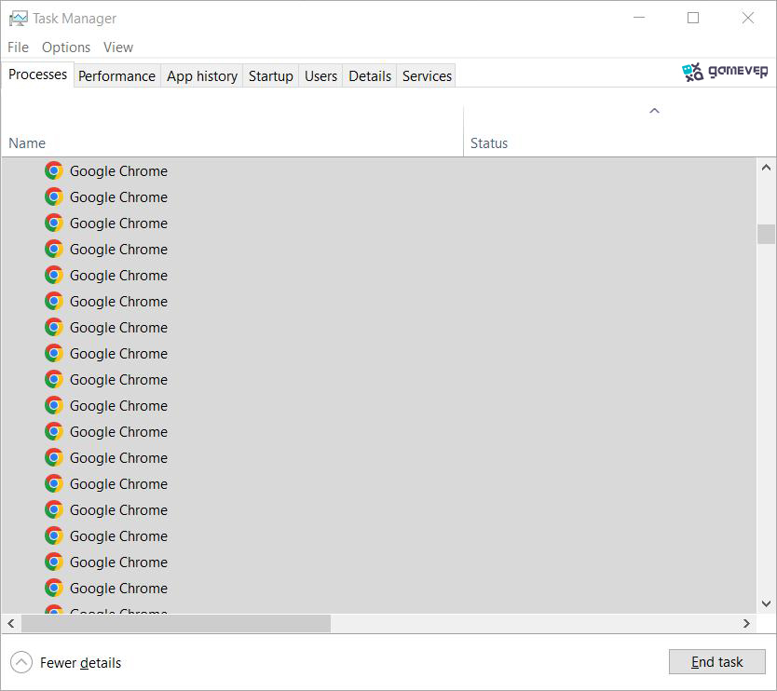Image resolution: width=777 pixels, height=691 pixels.
Task: Click vertical scrollbar down arrow
Action: click(x=766, y=603)
